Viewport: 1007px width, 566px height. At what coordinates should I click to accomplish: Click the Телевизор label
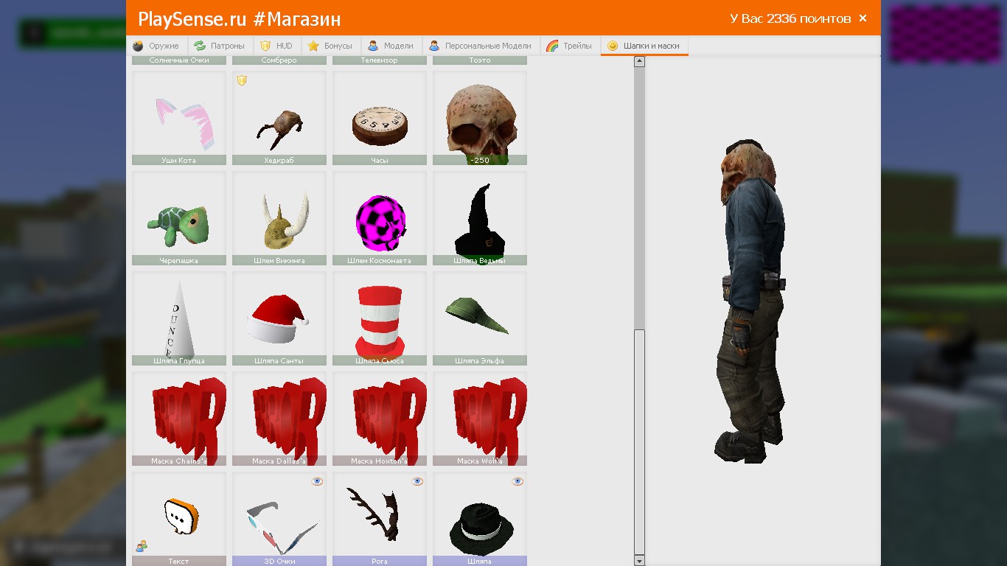(x=380, y=60)
